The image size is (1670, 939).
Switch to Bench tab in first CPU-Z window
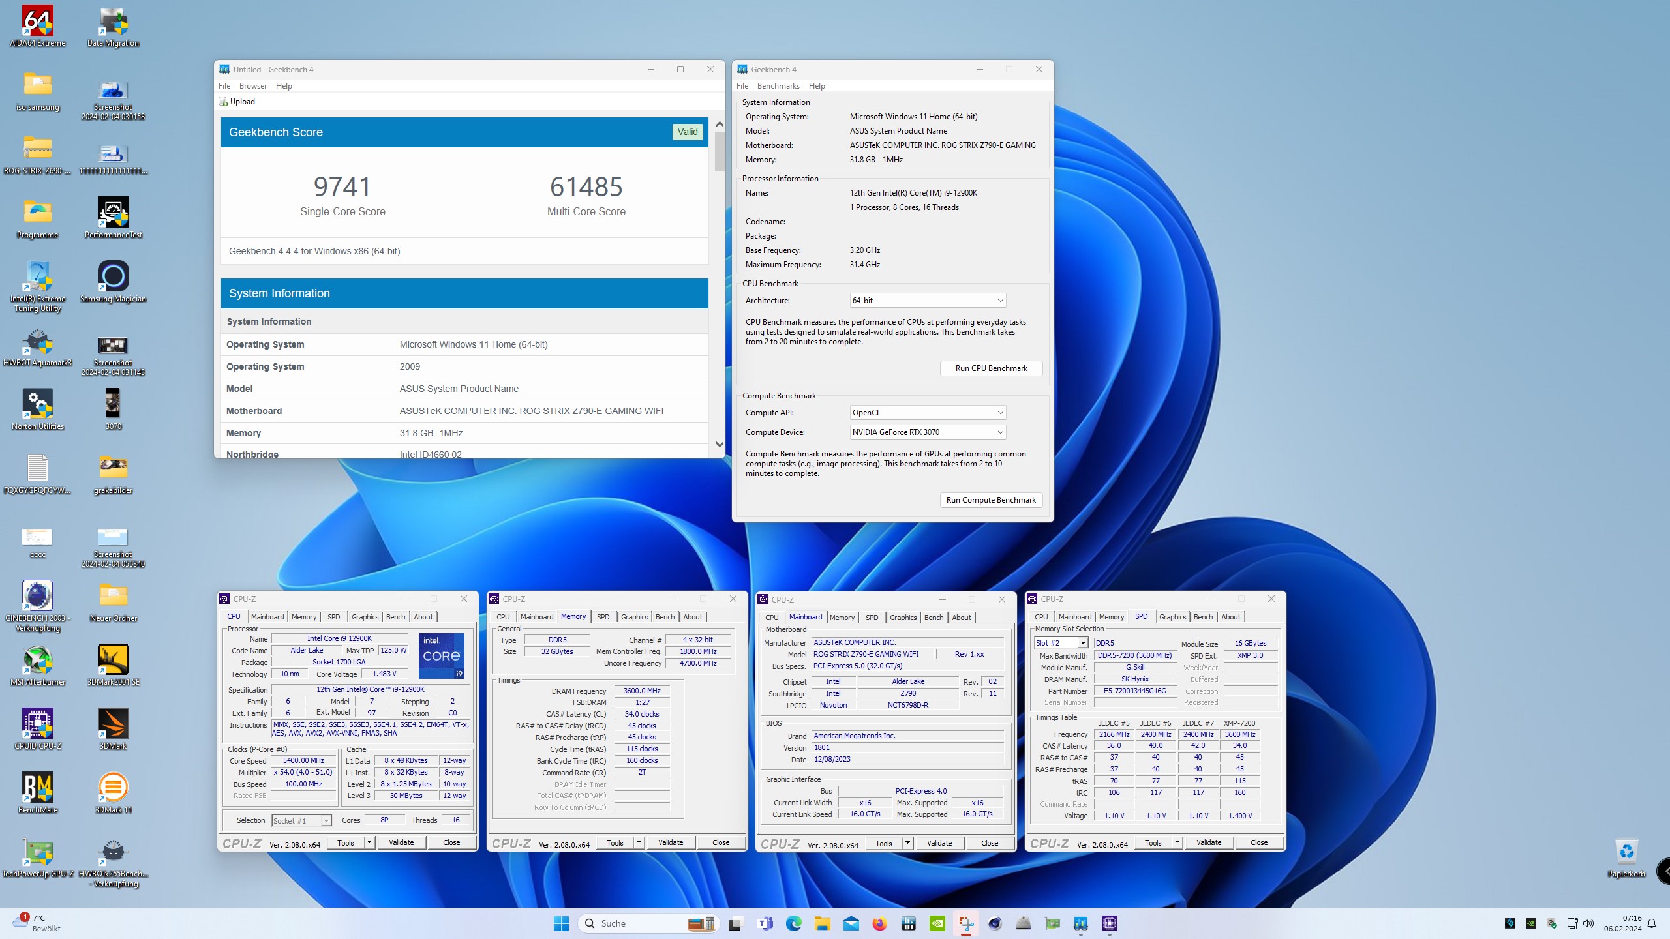395,617
